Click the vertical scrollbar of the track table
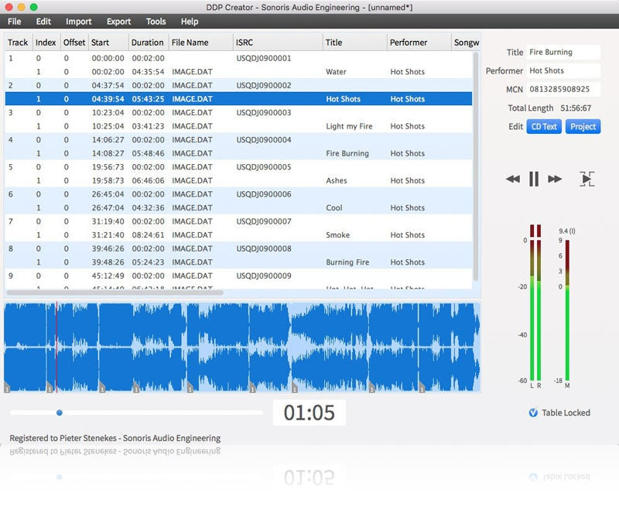619x510 pixels. (x=476, y=166)
